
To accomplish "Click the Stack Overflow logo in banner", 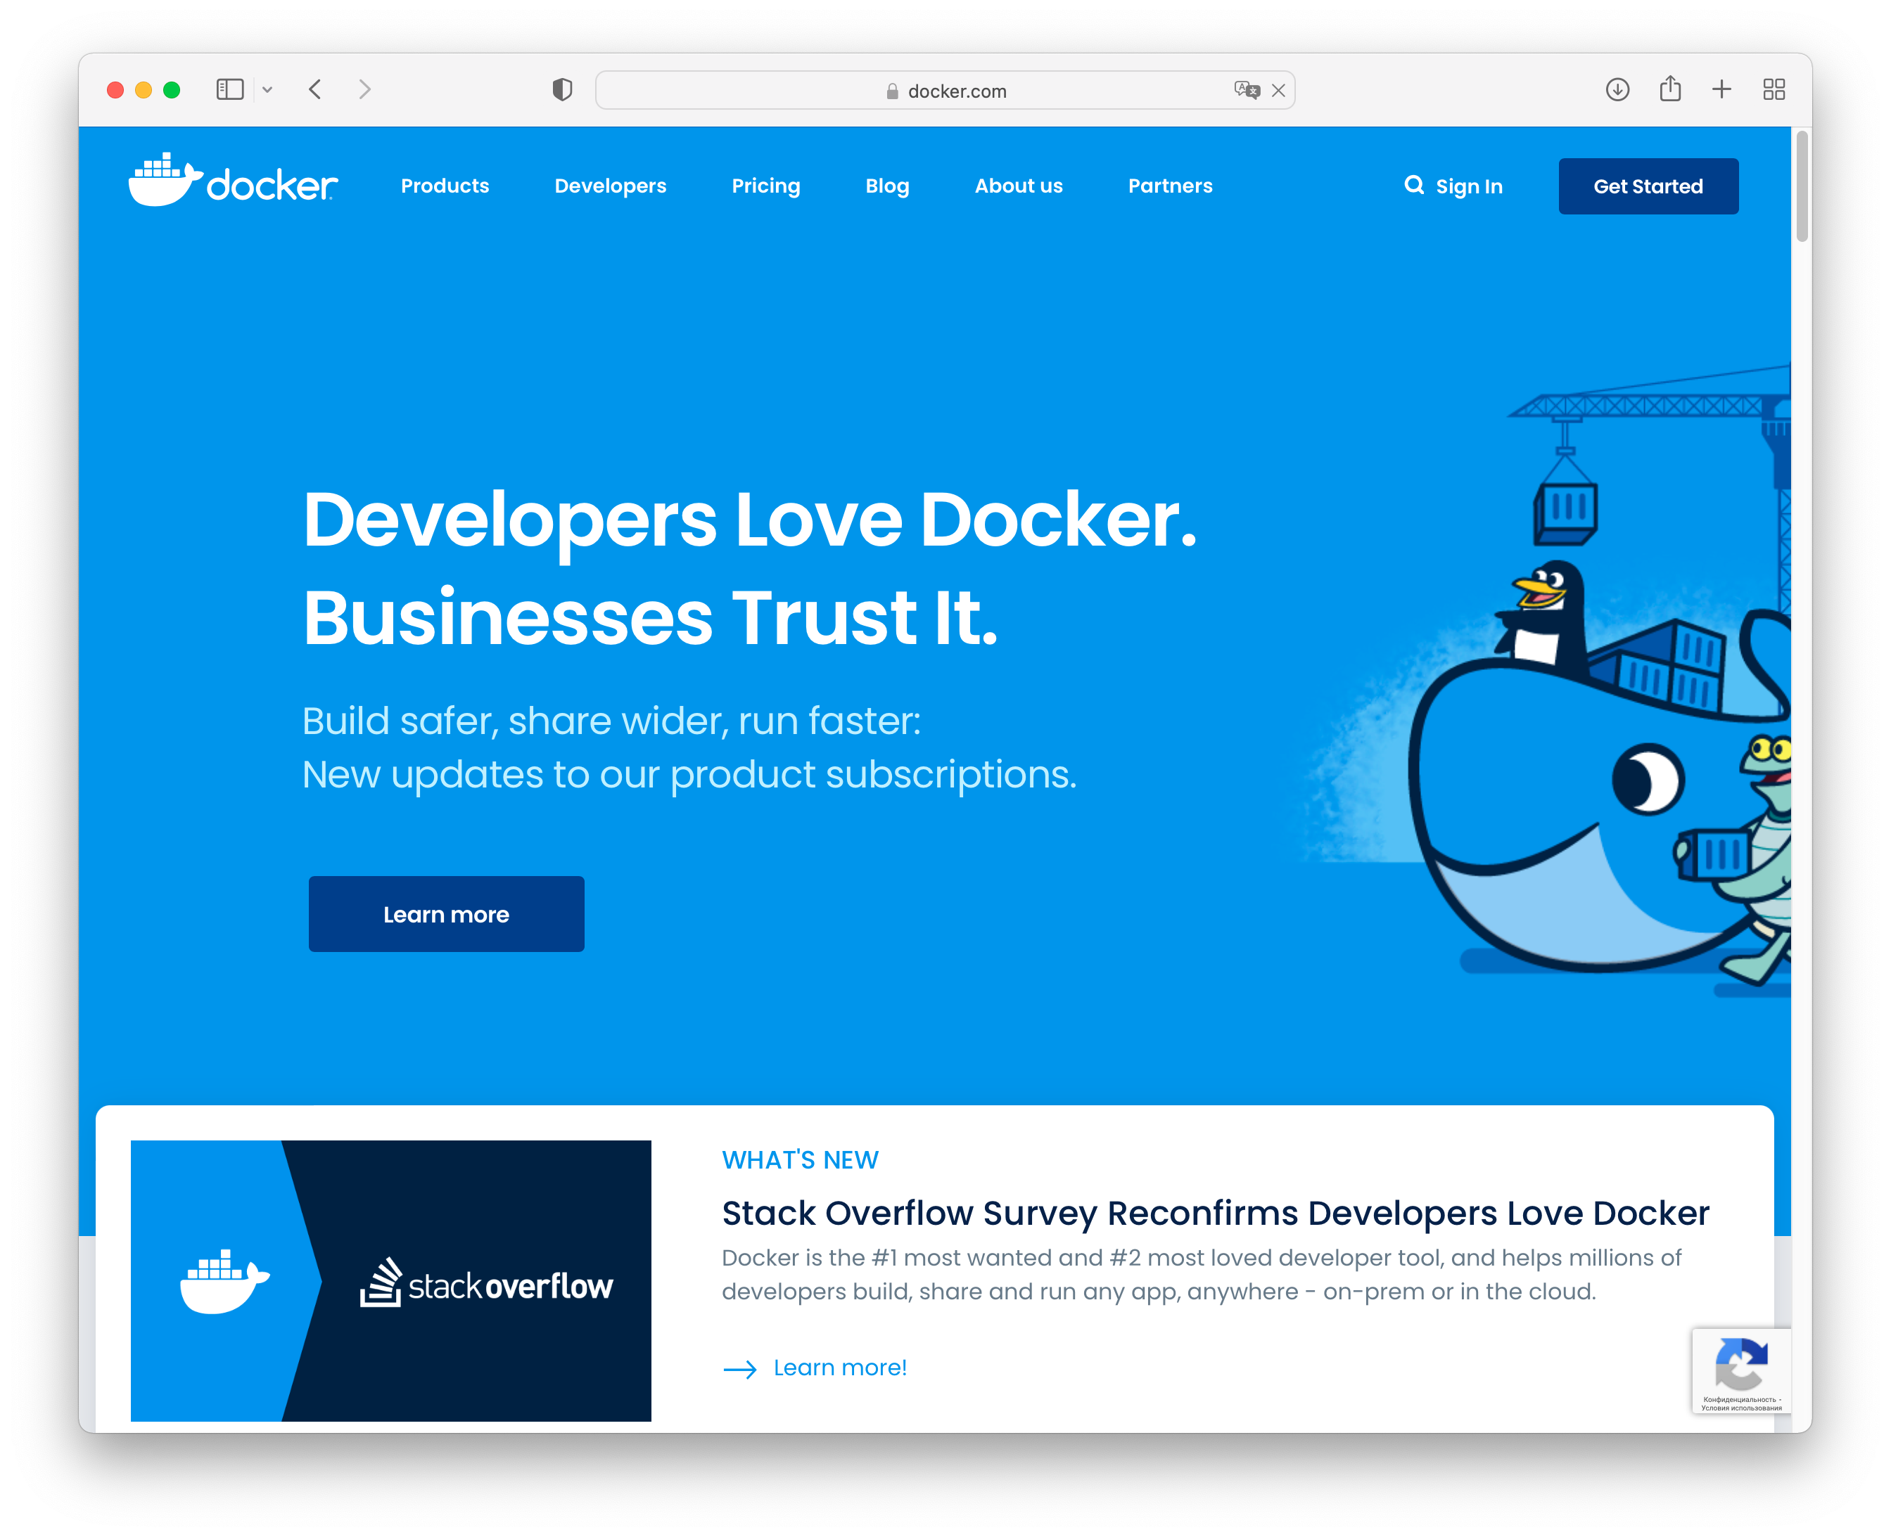I will click(488, 1285).
